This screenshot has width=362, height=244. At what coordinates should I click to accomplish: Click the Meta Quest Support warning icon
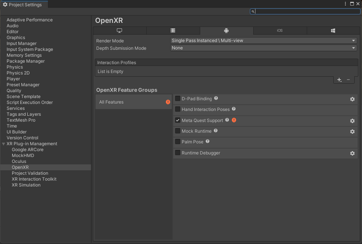tap(234, 120)
